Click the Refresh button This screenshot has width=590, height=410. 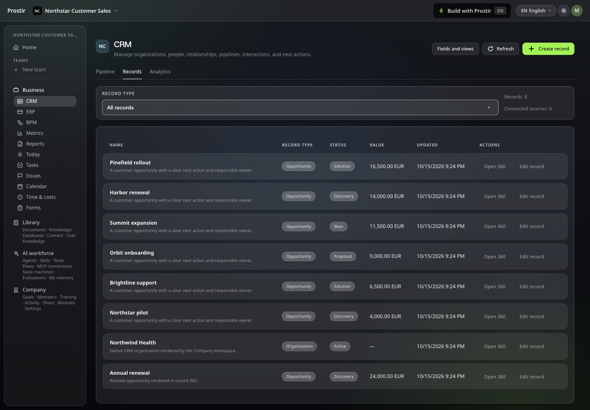501,49
